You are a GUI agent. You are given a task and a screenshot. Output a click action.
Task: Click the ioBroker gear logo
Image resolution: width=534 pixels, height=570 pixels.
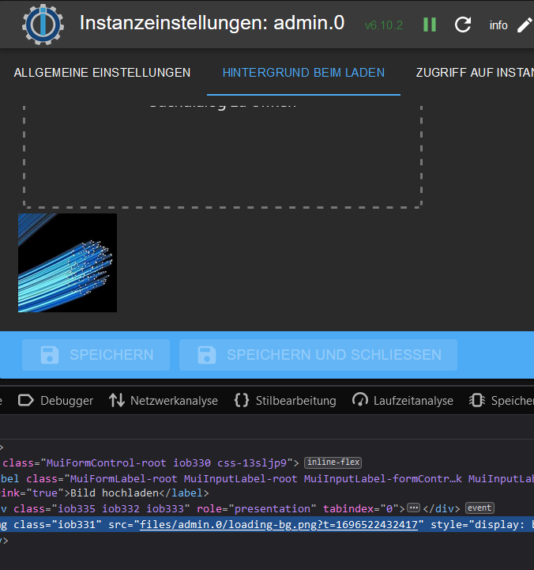pos(43,25)
